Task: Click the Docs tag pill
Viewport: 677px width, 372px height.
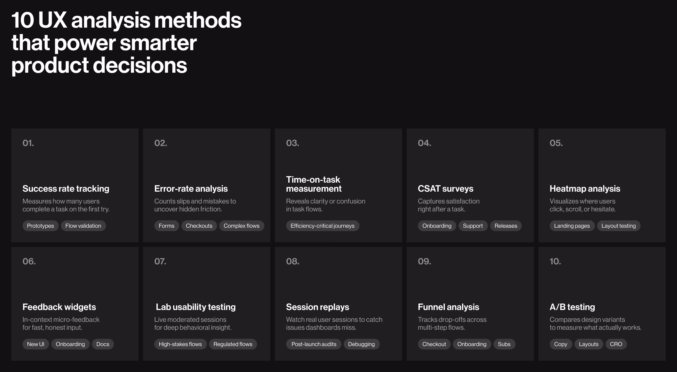Action: tap(103, 344)
